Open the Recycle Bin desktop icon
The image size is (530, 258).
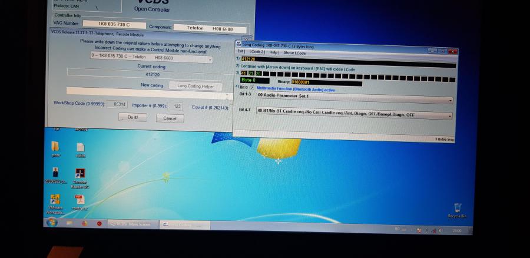[x=456, y=208]
